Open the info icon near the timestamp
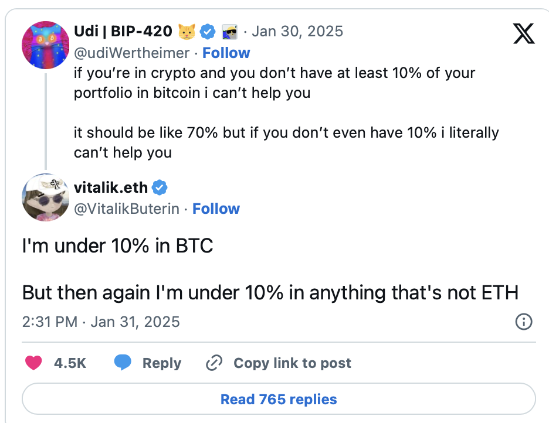The height and width of the screenshot is (423, 549). (x=524, y=322)
